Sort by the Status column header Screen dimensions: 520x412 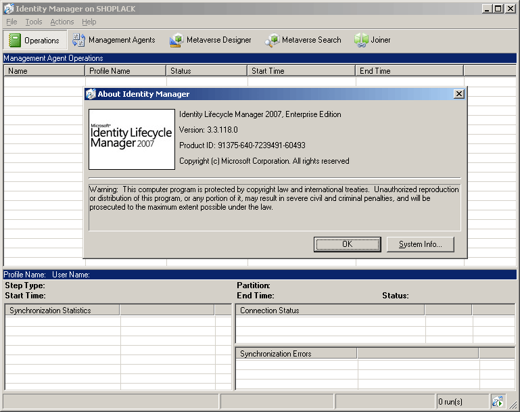point(207,71)
